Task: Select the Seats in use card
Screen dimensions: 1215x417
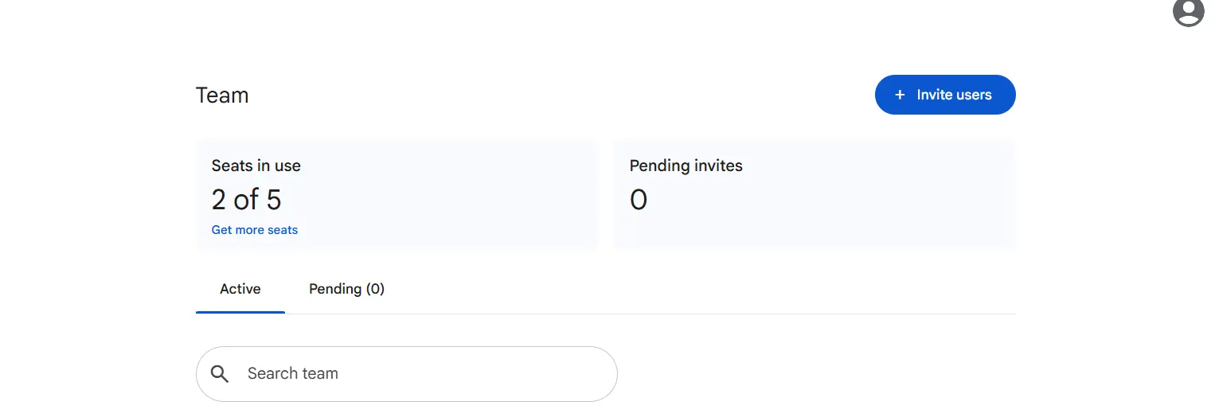Action: coord(397,195)
